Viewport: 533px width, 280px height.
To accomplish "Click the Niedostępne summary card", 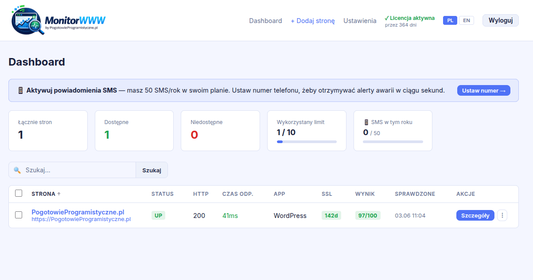I will [x=220, y=131].
